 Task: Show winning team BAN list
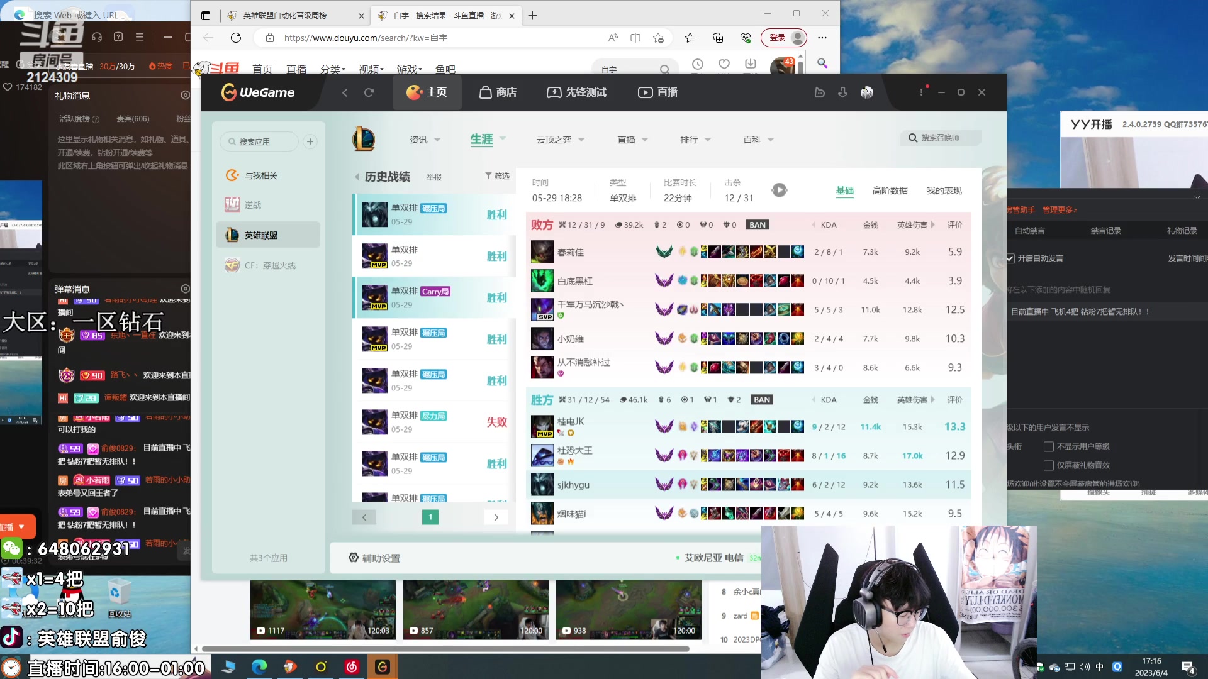click(762, 400)
